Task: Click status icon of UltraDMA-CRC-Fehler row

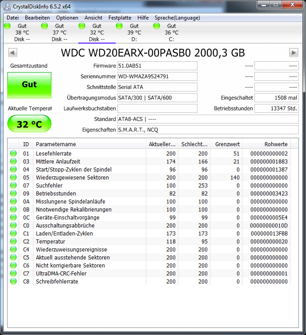Action: (x=13, y=274)
